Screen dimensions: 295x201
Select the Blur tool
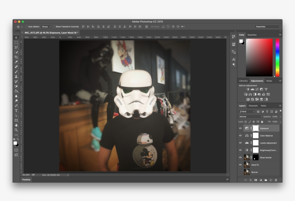pos(16,96)
